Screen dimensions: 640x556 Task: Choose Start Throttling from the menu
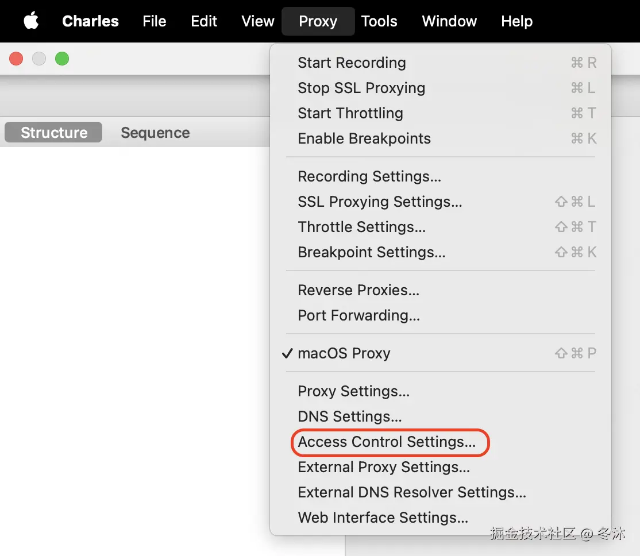tap(350, 113)
